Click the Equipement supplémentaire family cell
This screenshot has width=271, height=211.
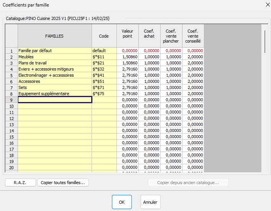tap(54, 94)
